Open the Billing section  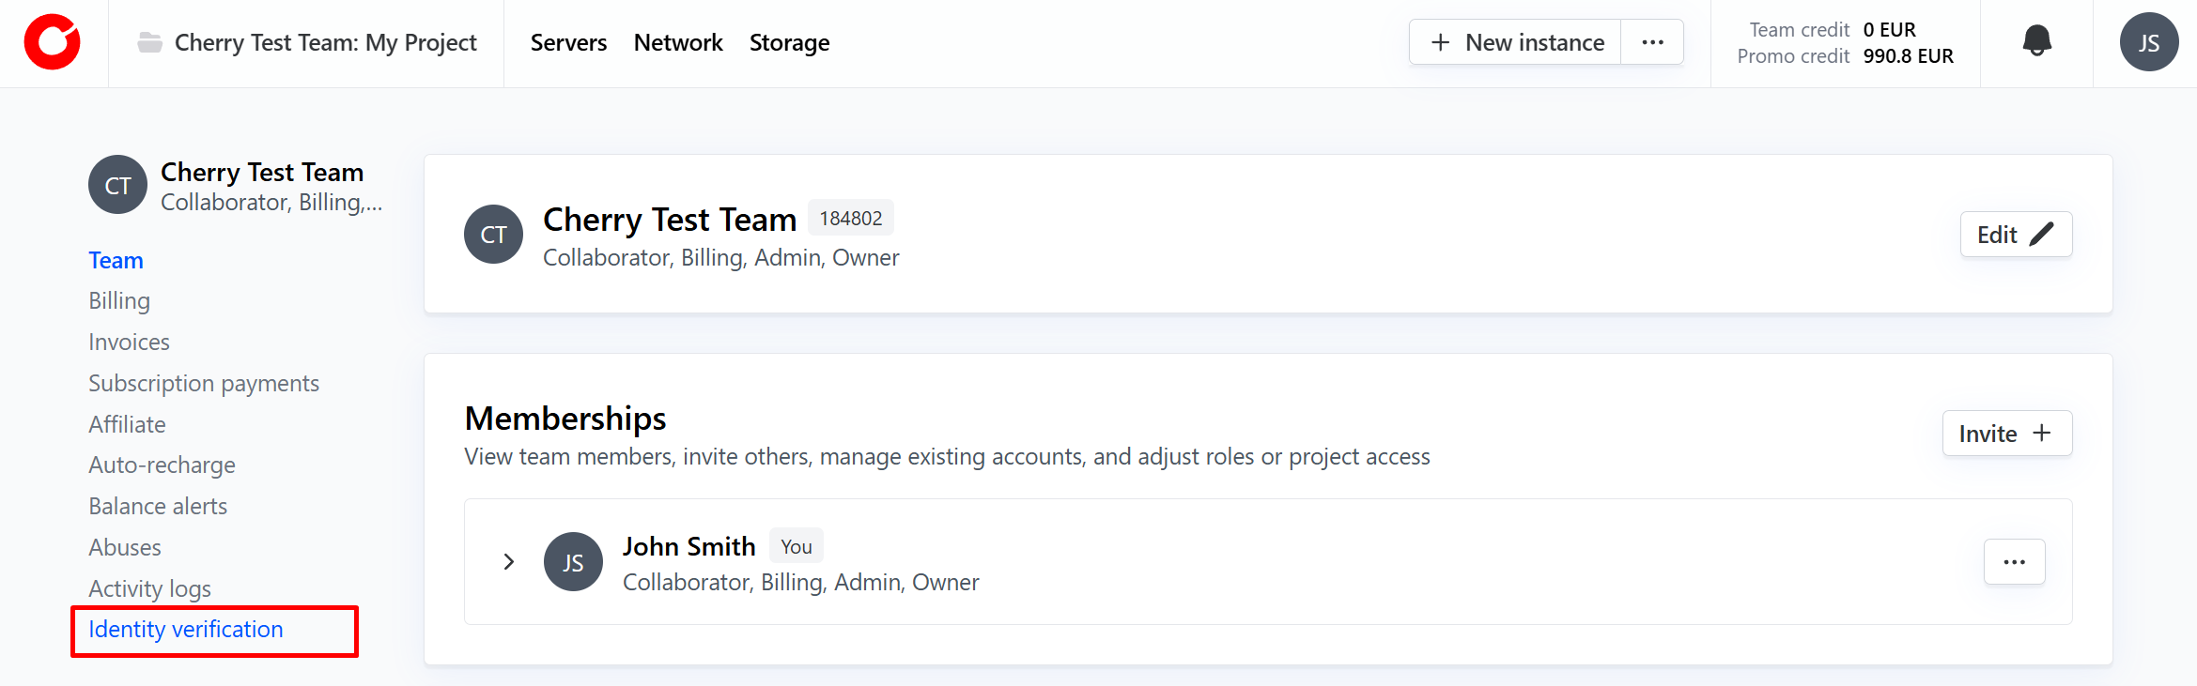[x=119, y=301]
